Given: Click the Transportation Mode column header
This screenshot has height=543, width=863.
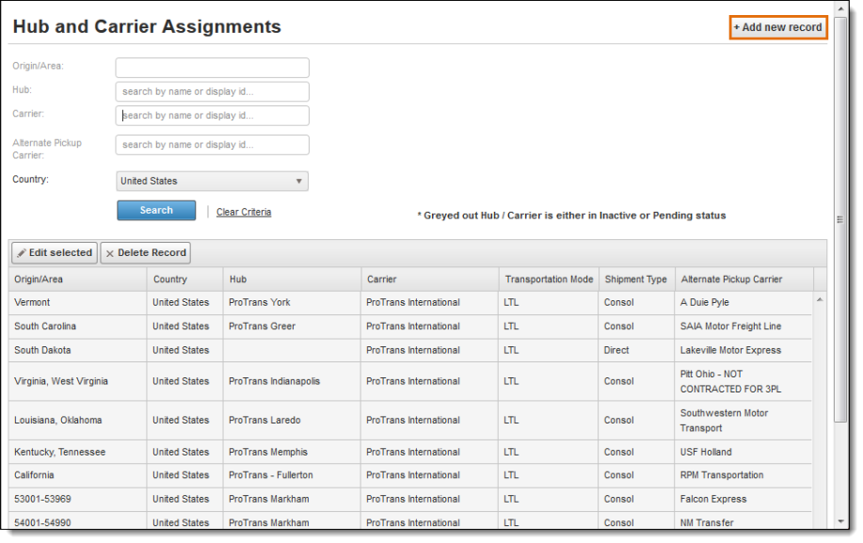Looking at the screenshot, I should tap(549, 279).
